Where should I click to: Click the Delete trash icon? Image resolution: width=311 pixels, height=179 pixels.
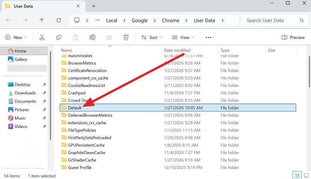126,37
